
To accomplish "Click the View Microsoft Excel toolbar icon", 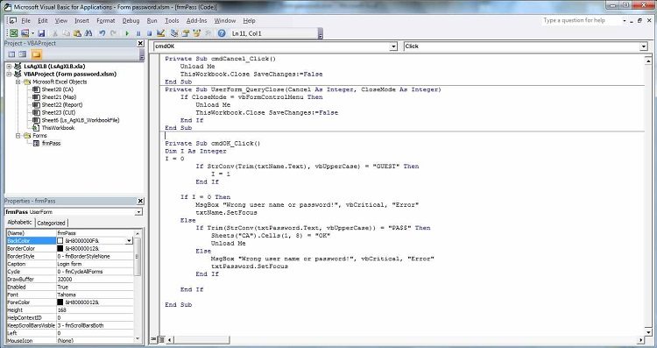I will pos(13,33).
